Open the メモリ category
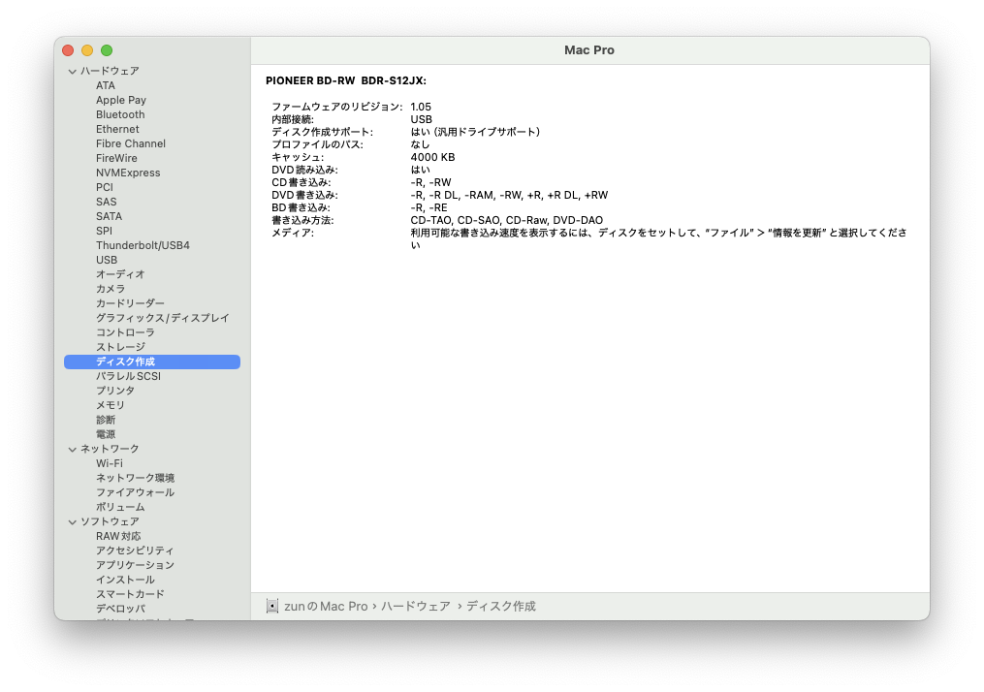 (x=110, y=405)
